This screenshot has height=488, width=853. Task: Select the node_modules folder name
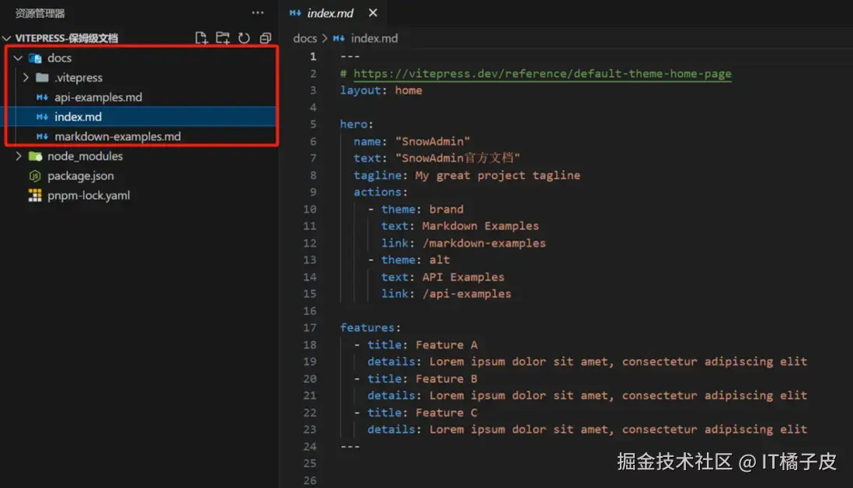point(85,156)
